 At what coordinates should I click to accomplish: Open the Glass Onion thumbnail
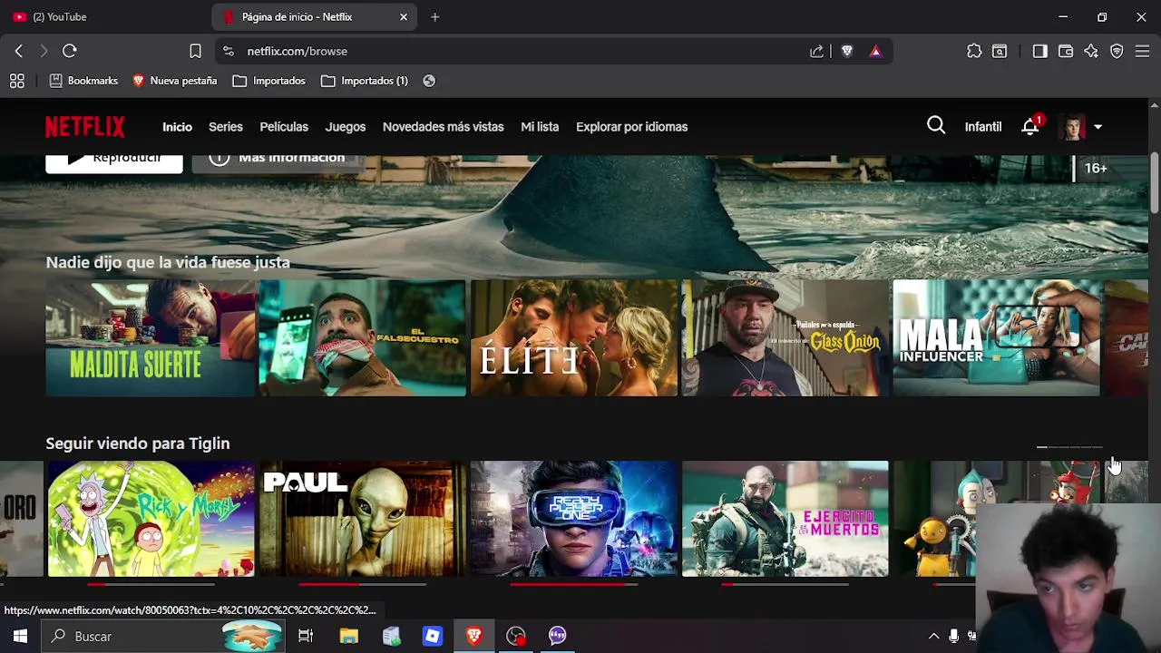(x=785, y=337)
